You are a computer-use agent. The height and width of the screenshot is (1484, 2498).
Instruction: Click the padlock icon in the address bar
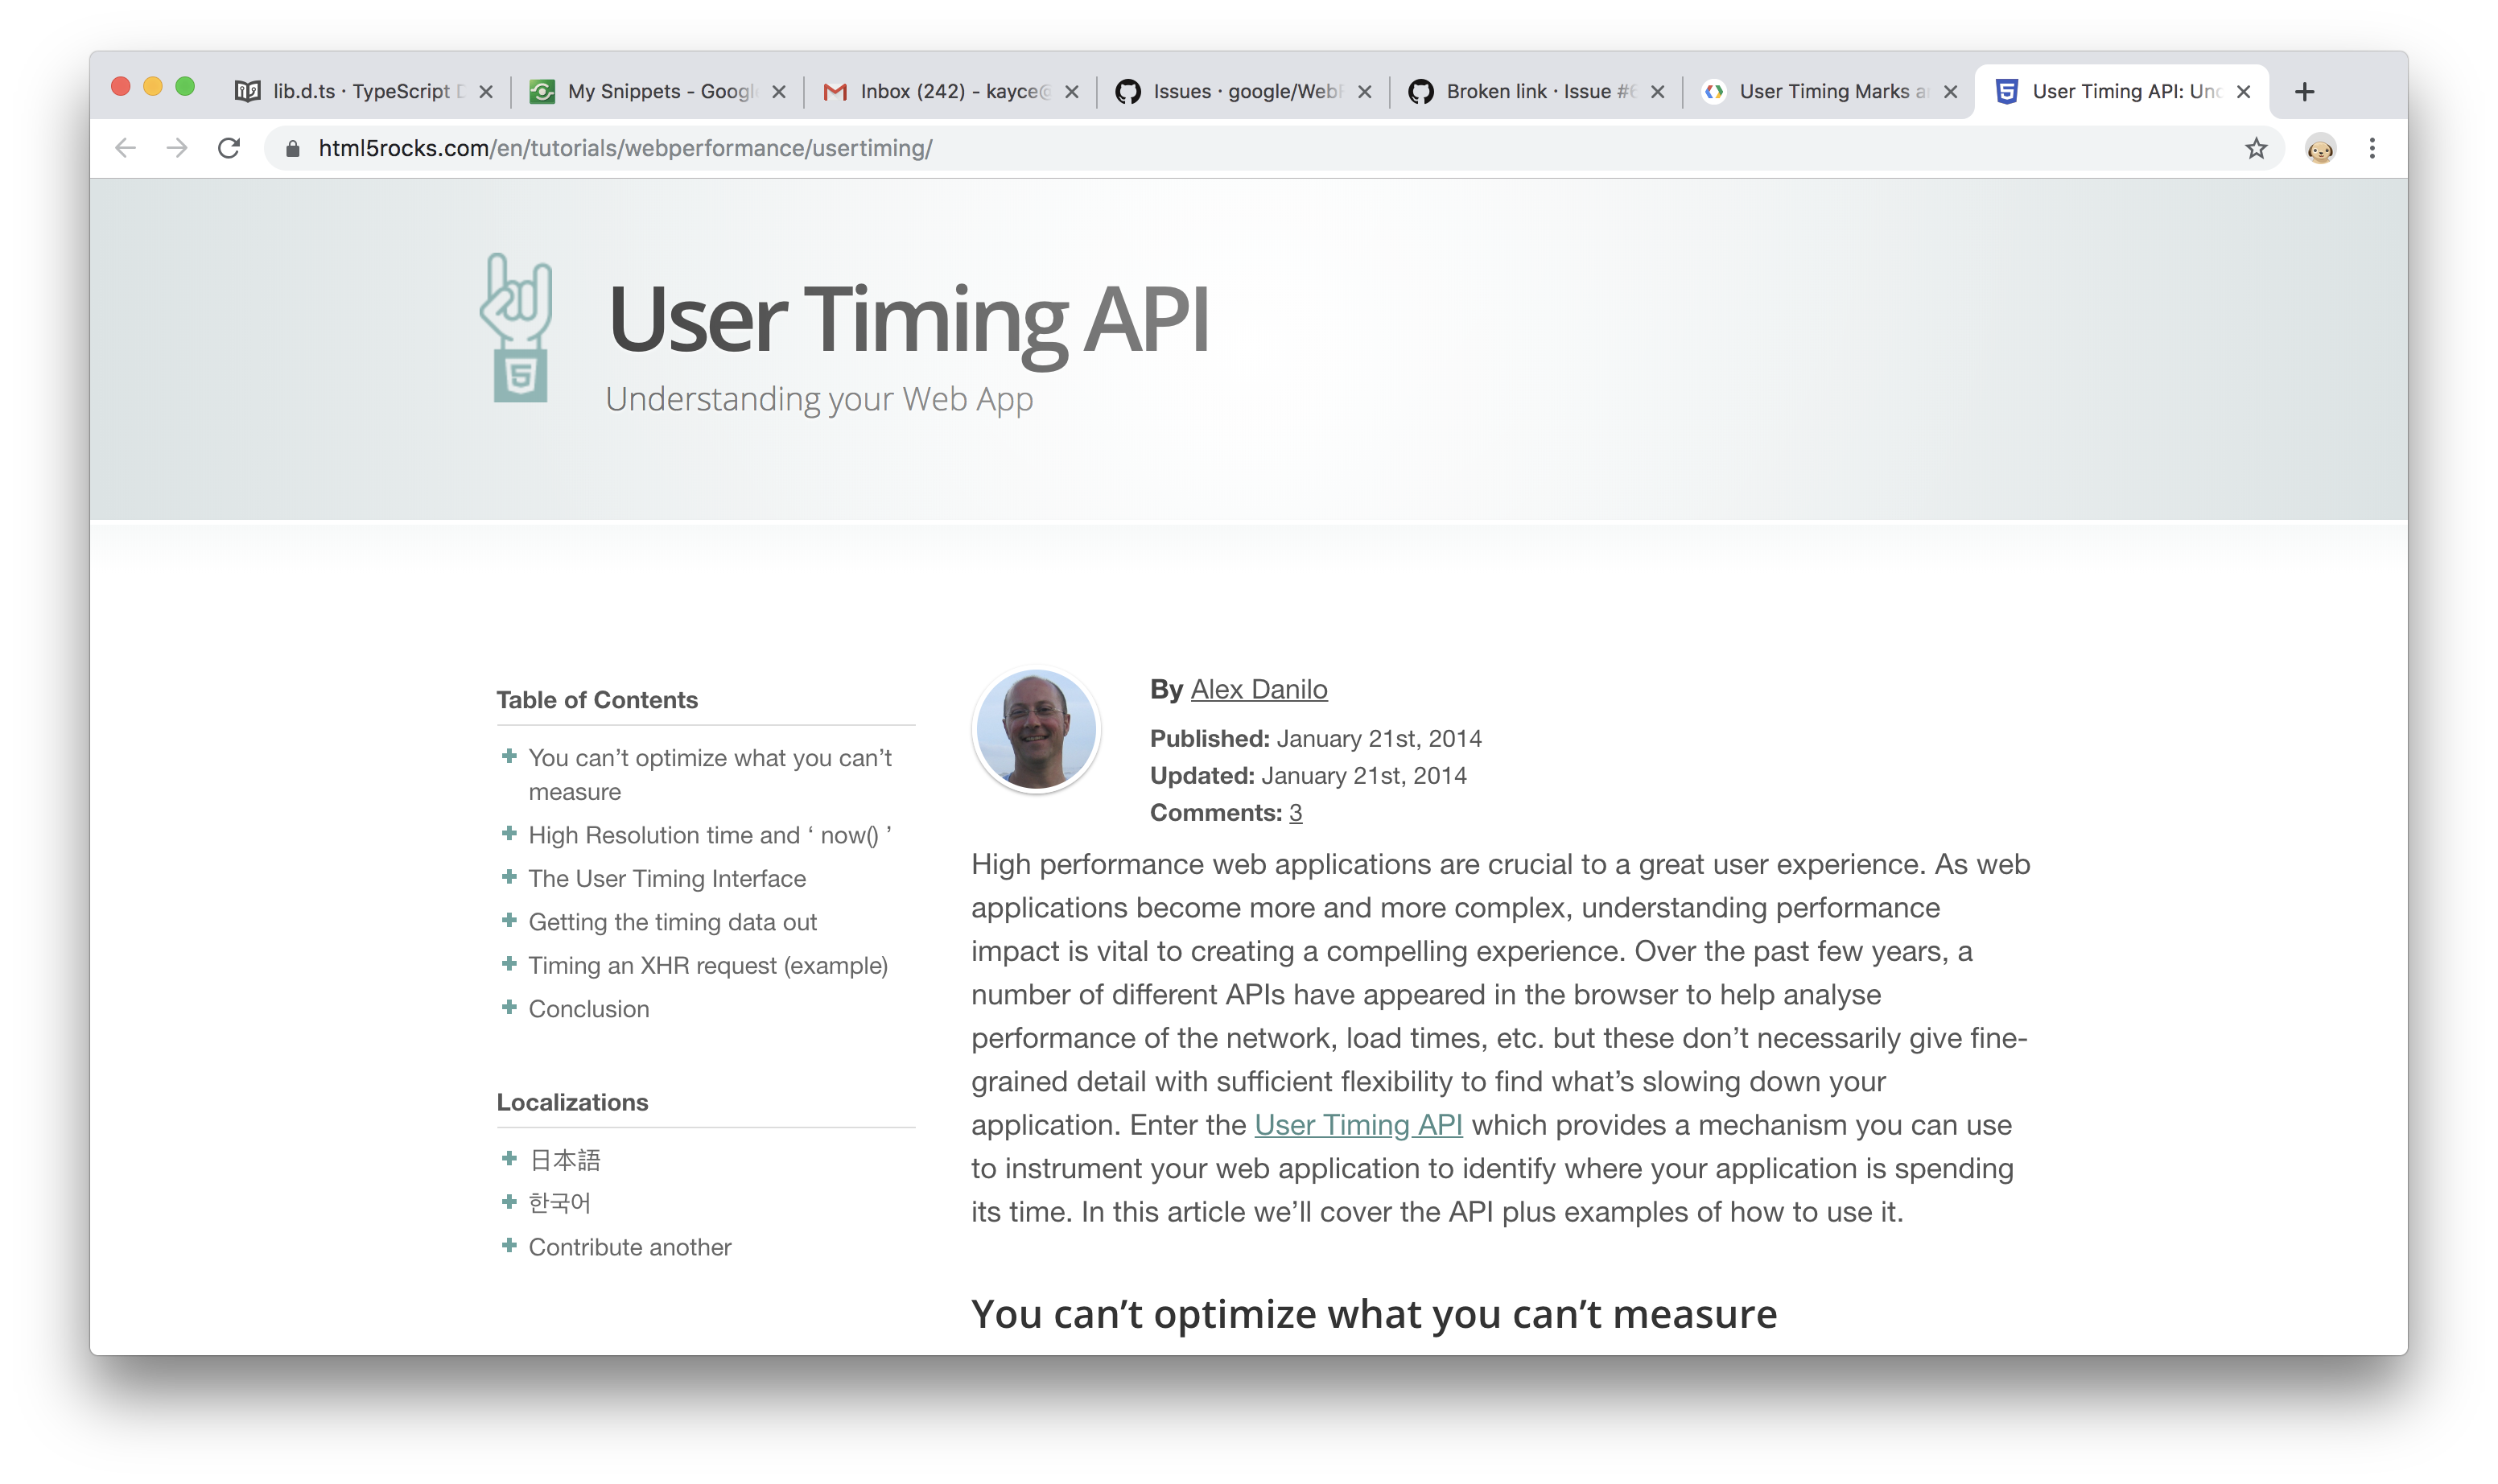[291, 148]
